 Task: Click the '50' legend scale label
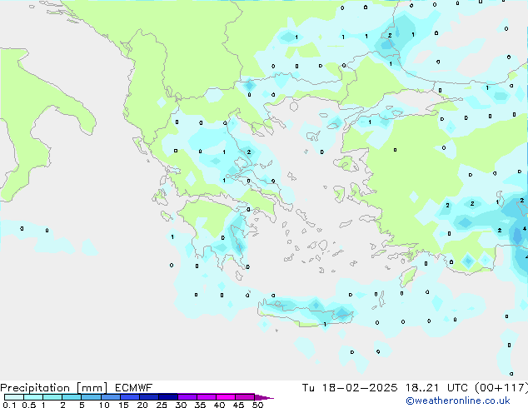(x=257, y=405)
